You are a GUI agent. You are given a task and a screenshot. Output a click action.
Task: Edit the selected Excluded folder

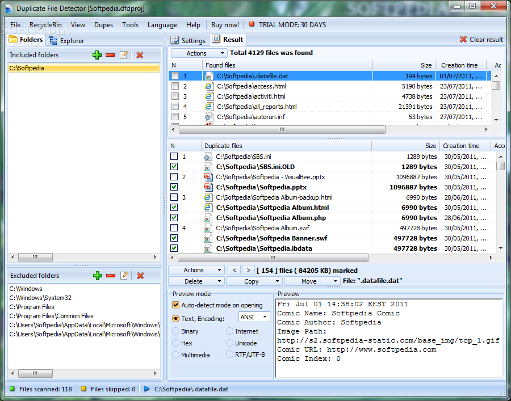[124, 275]
